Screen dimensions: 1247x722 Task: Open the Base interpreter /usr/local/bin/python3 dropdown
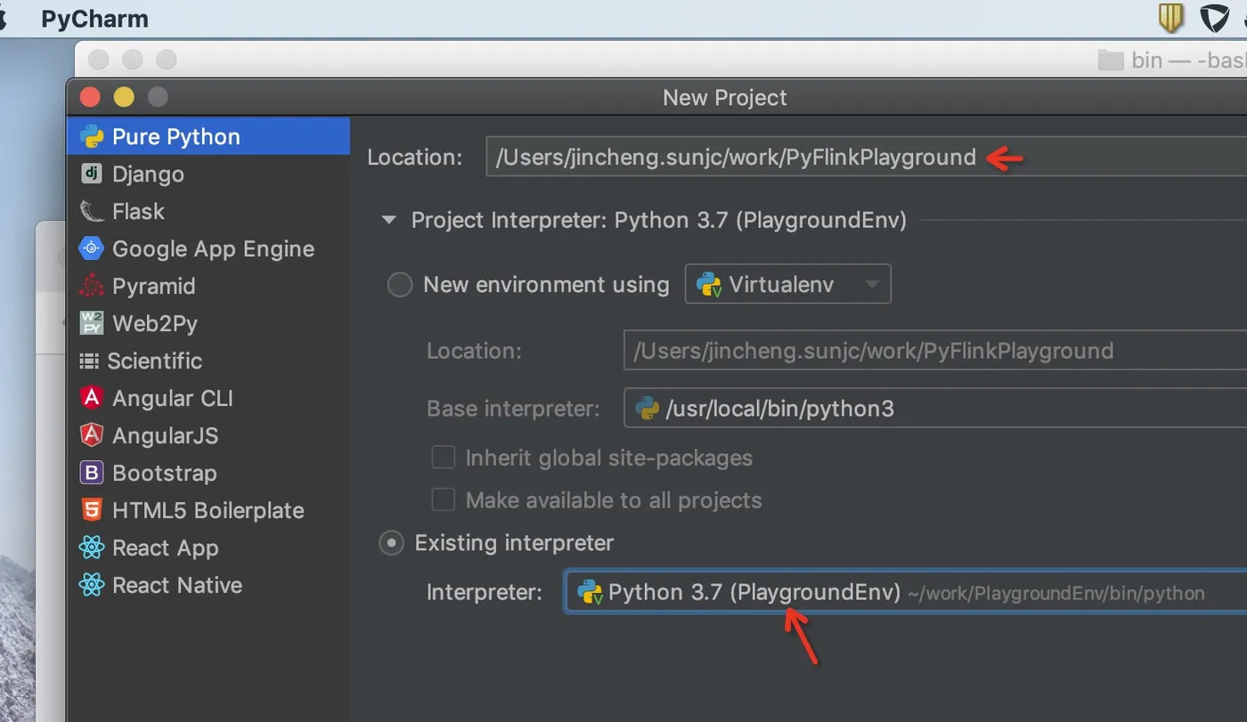point(935,409)
